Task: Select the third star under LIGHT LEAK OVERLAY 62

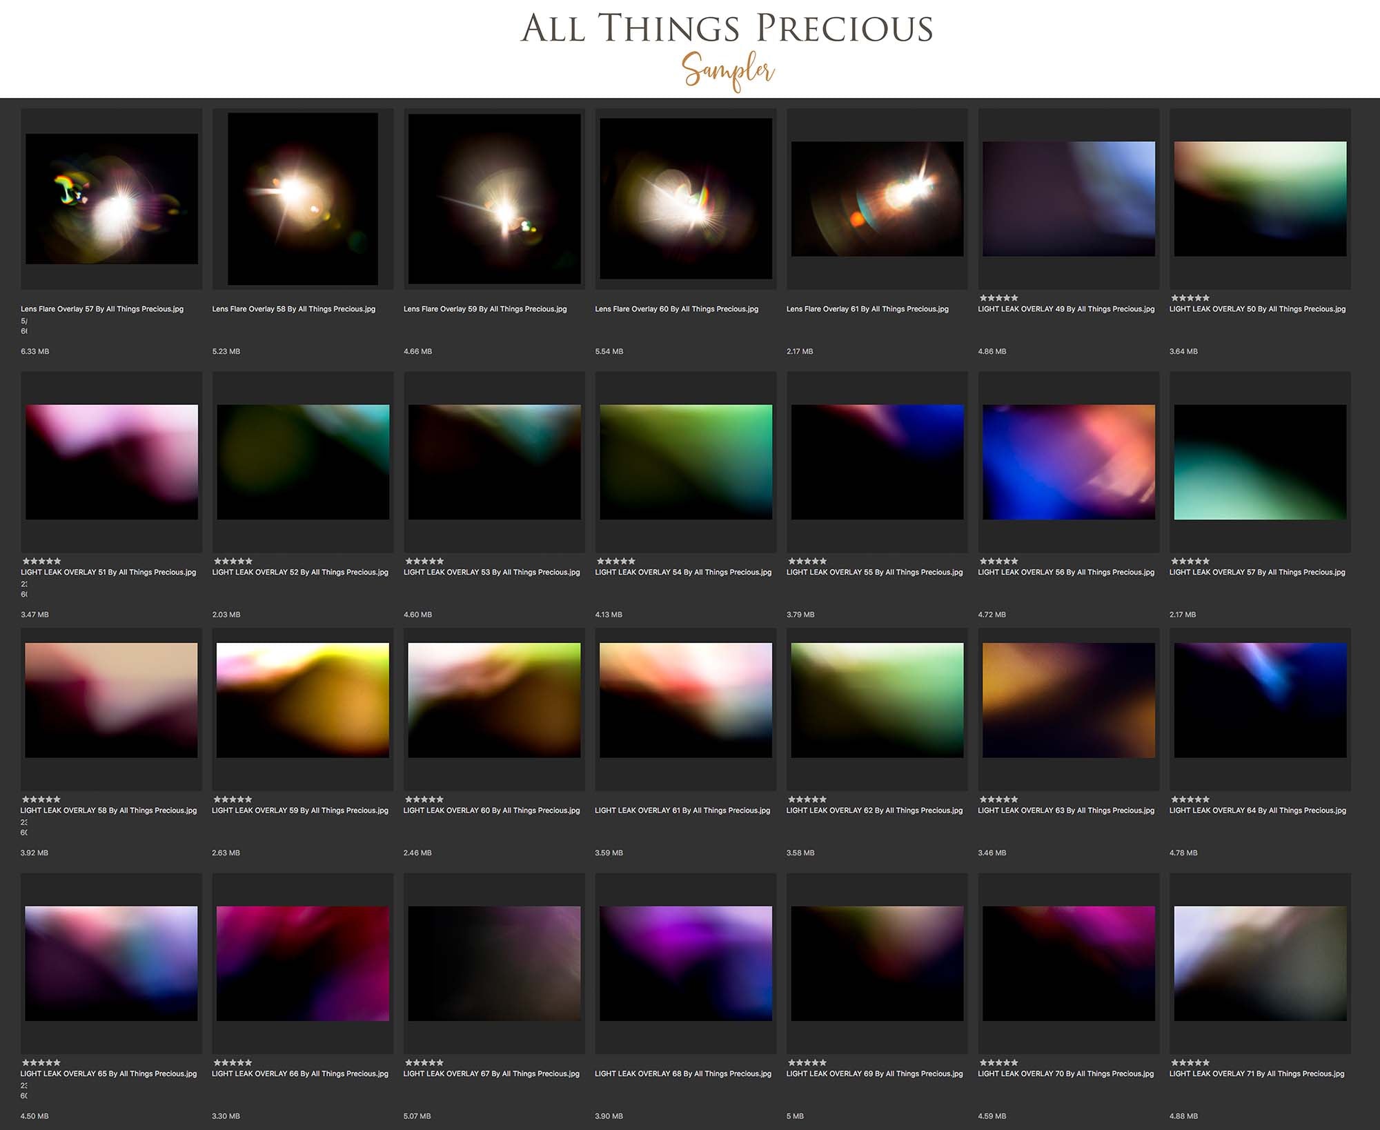Action: 807,799
